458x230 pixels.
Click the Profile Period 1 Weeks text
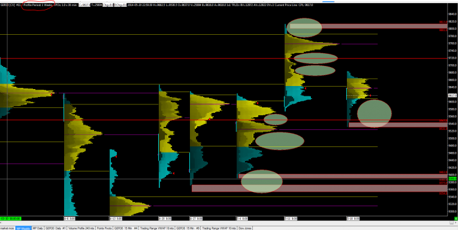coord(38,5)
